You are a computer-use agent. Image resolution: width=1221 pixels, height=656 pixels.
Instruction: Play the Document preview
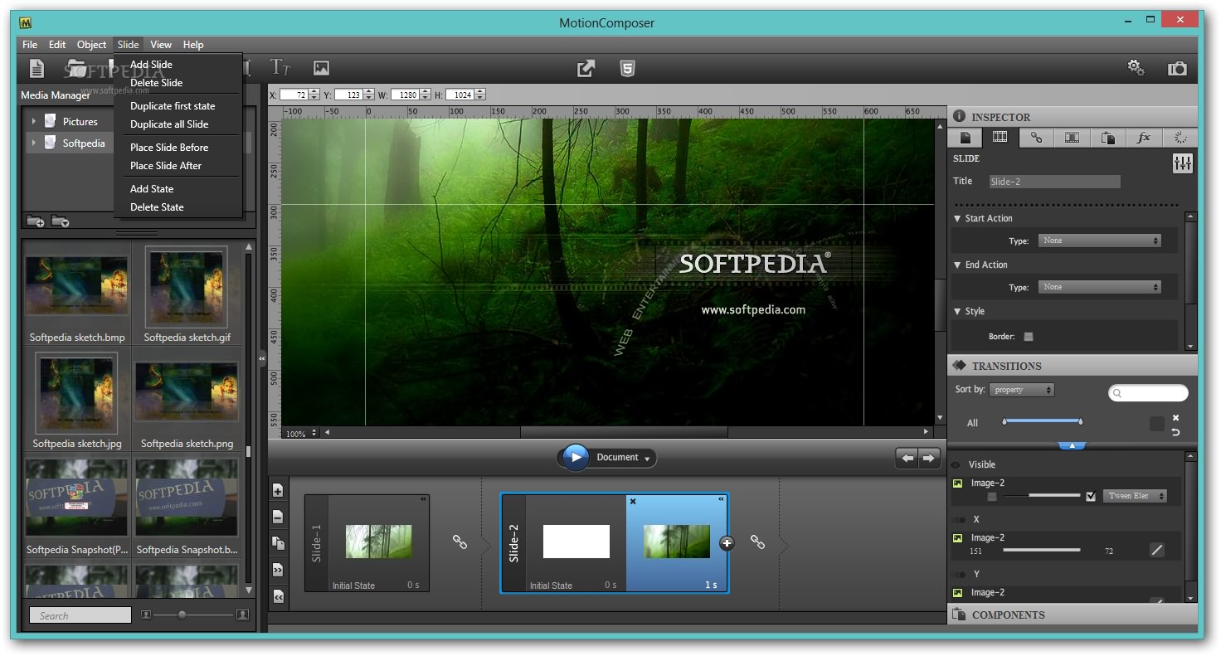[576, 457]
